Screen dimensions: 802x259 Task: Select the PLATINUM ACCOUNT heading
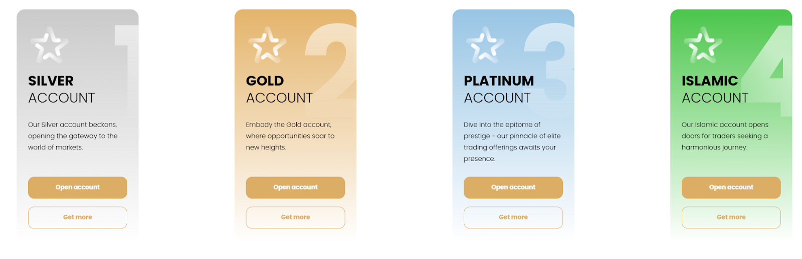point(499,89)
